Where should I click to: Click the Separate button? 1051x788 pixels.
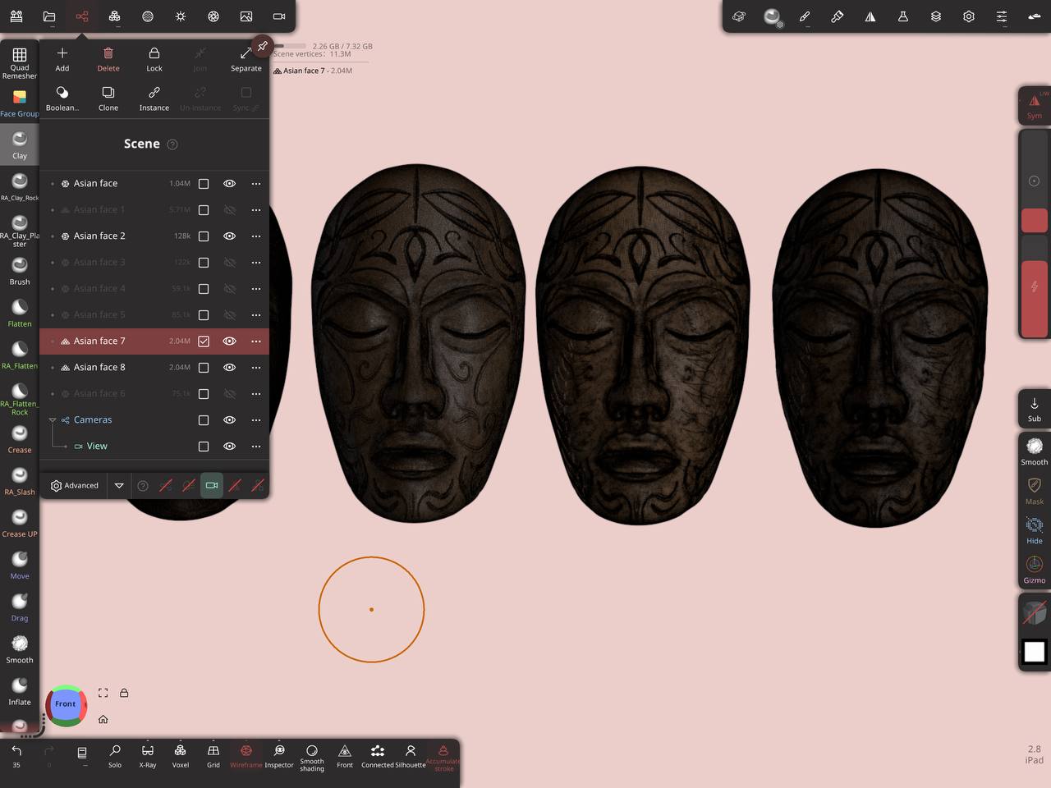(246, 59)
